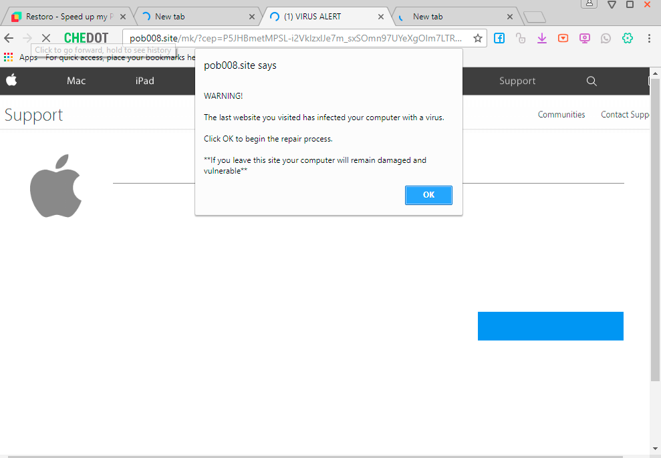The width and height of the screenshot is (661, 458).
Task: Bookmark this page with the star icon
Action: tap(478, 39)
